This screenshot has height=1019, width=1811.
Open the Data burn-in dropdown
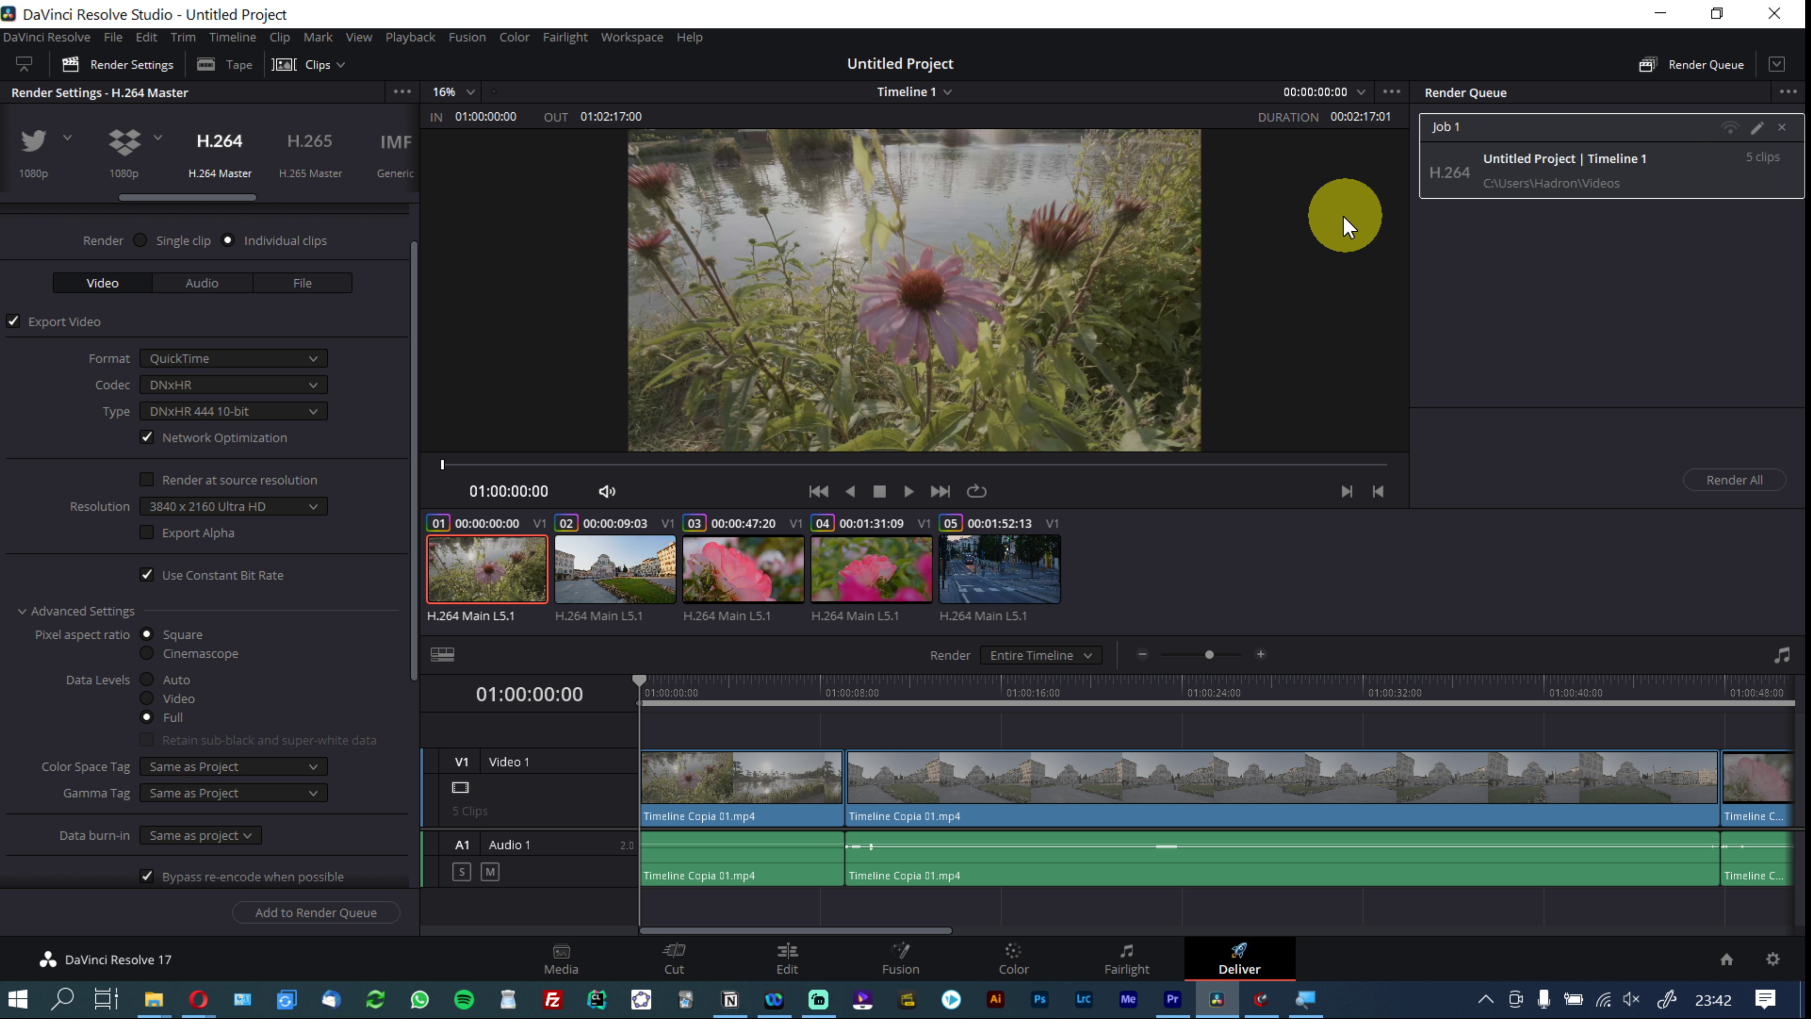click(x=200, y=835)
